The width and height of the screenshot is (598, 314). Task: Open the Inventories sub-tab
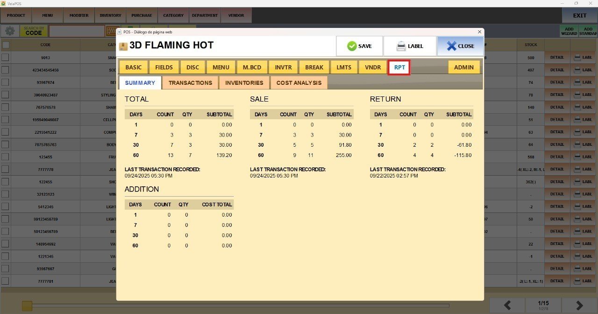(244, 83)
